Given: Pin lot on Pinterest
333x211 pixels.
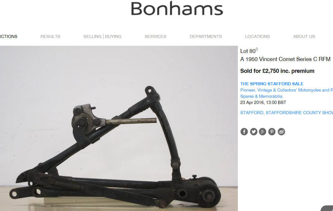Looking at the screenshot, I should click(272, 132).
